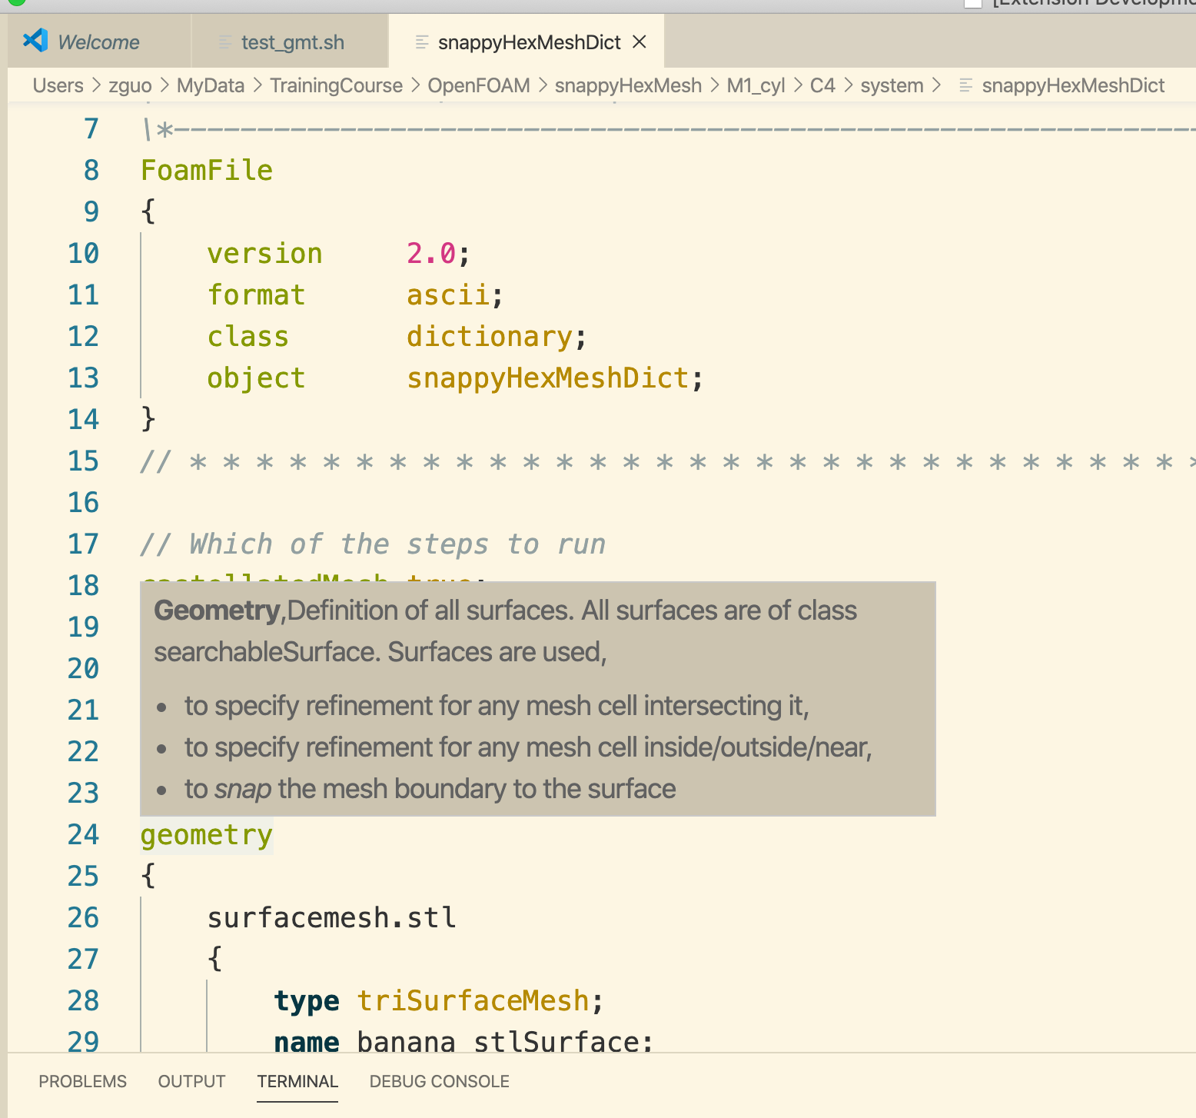Click the value 2.0 on line 10
Viewport: 1196px width, 1118px height.
pos(431,253)
